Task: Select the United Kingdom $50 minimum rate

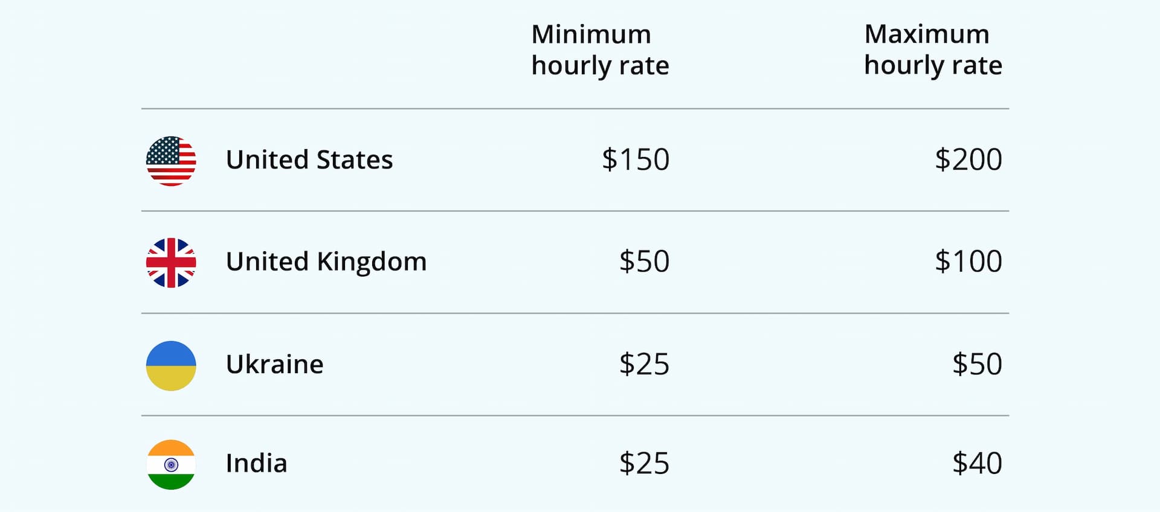Action: tap(644, 261)
